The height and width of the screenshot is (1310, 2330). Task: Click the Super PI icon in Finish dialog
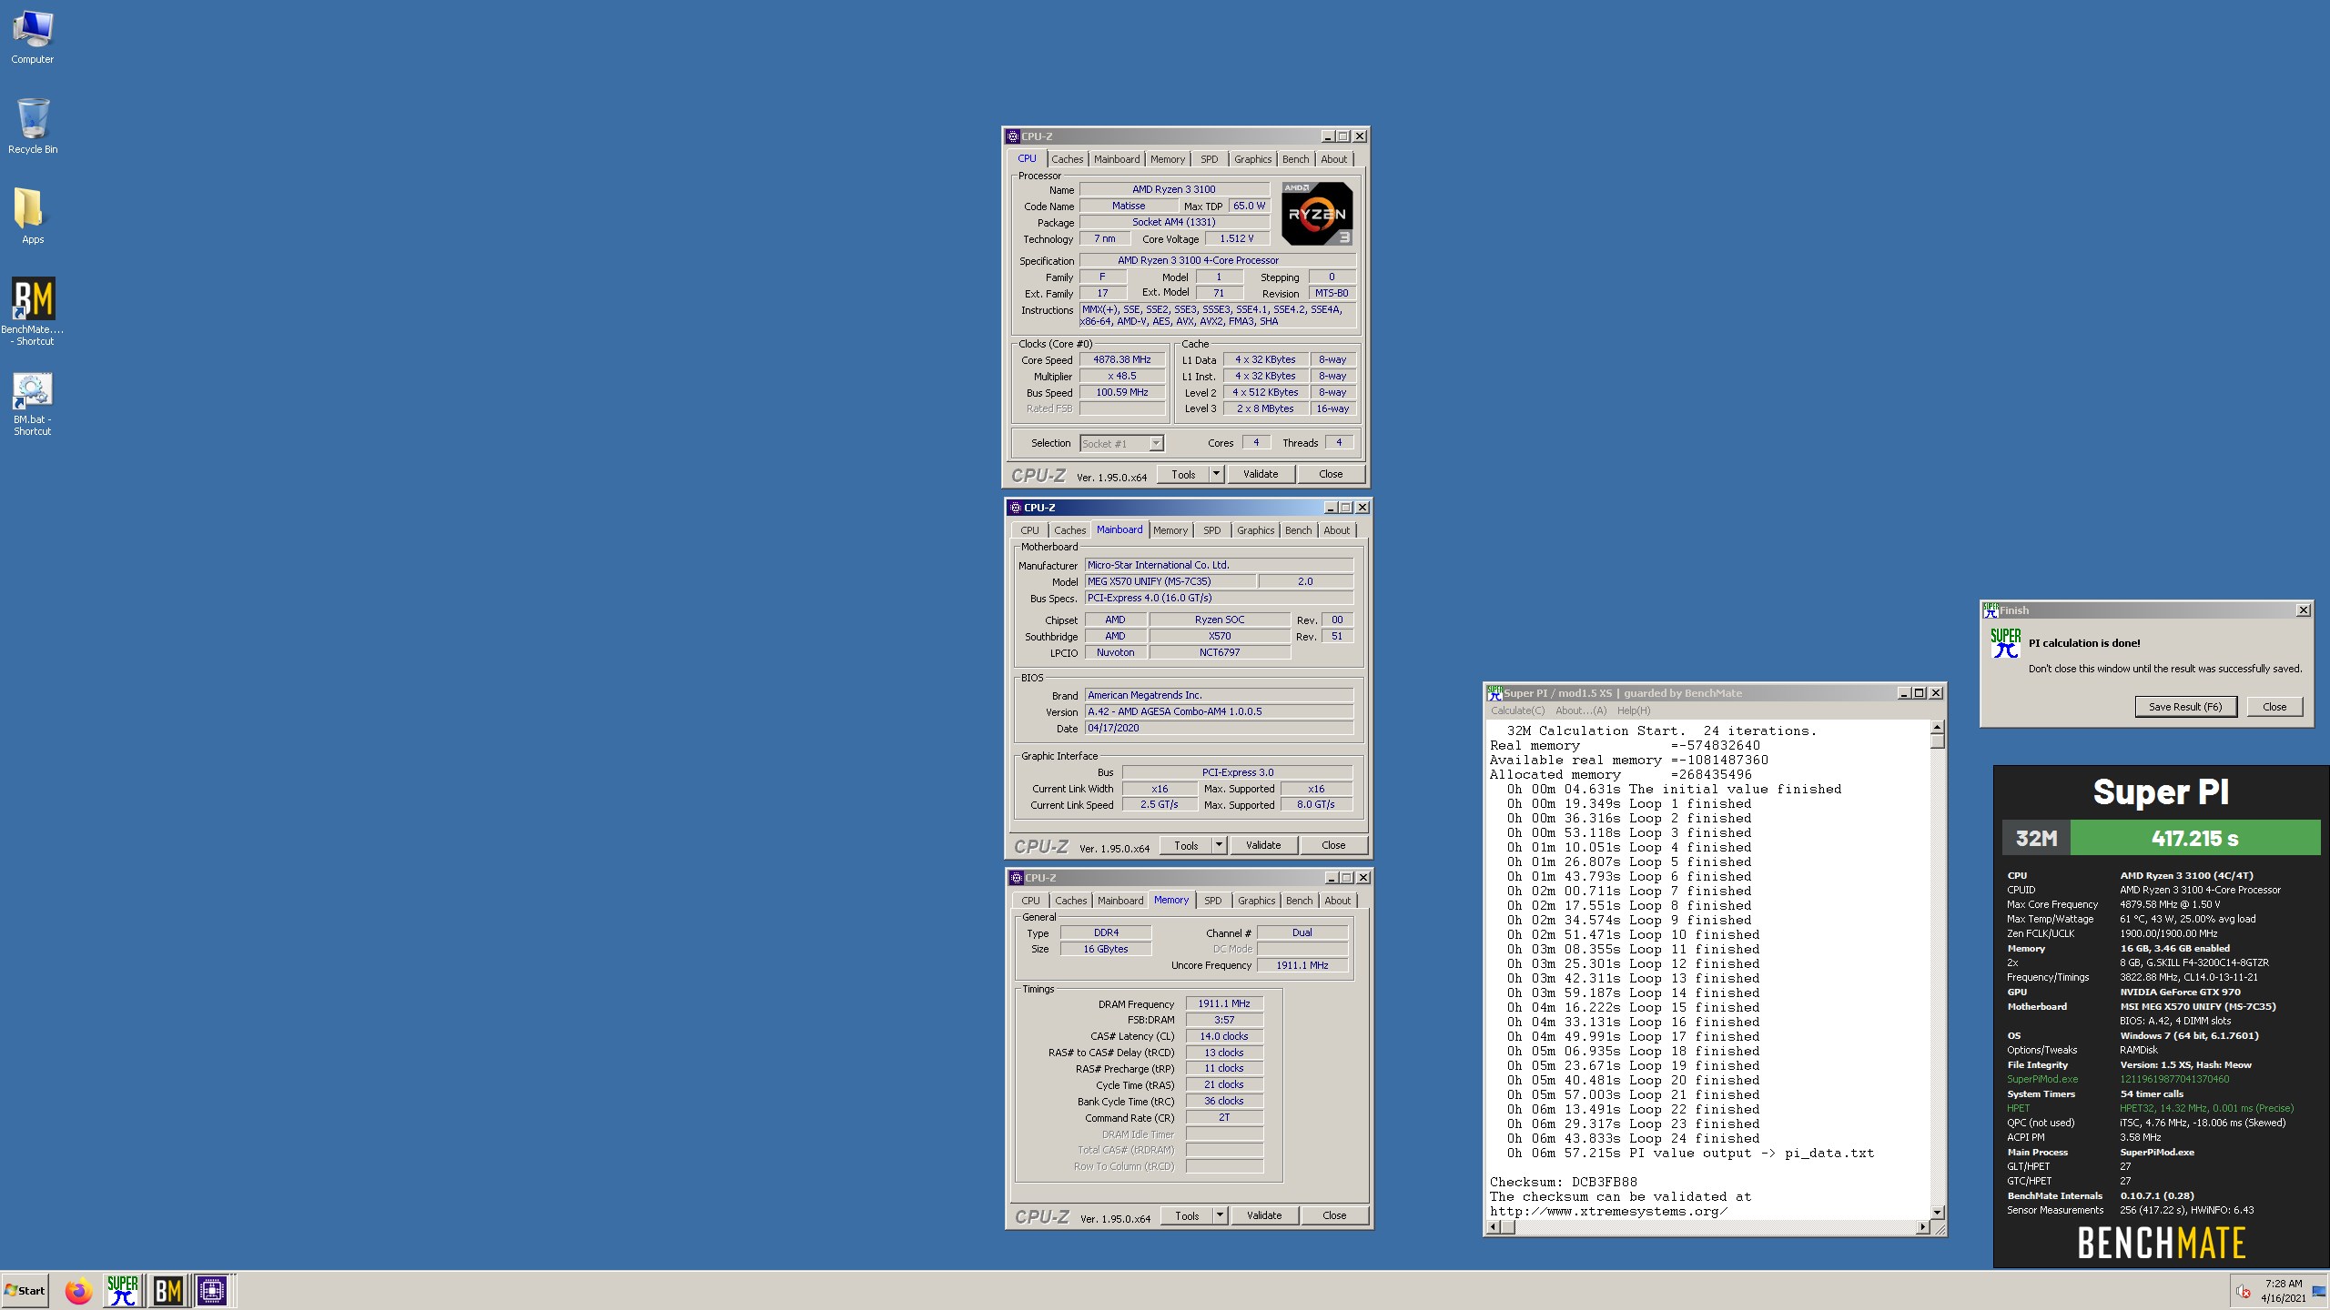[x=2005, y=643]
